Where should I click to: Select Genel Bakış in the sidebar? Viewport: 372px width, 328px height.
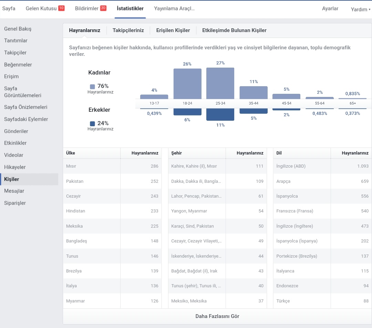point(18,29)
